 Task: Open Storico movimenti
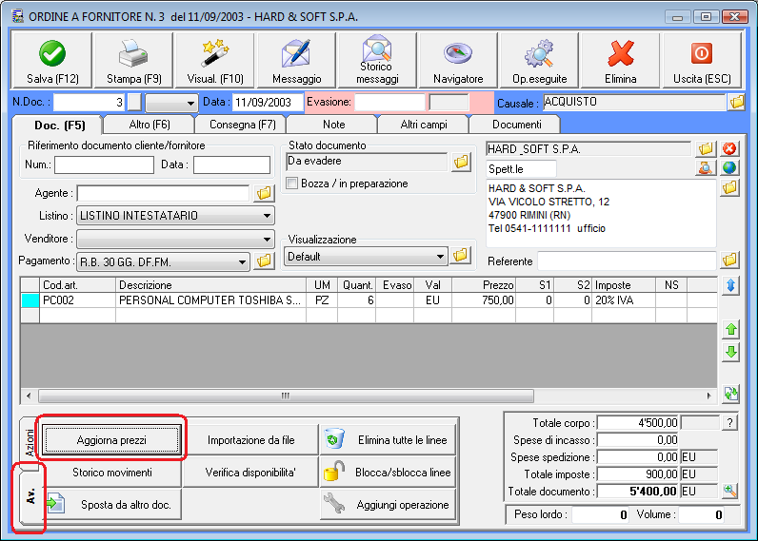click(x=112, y=472)
